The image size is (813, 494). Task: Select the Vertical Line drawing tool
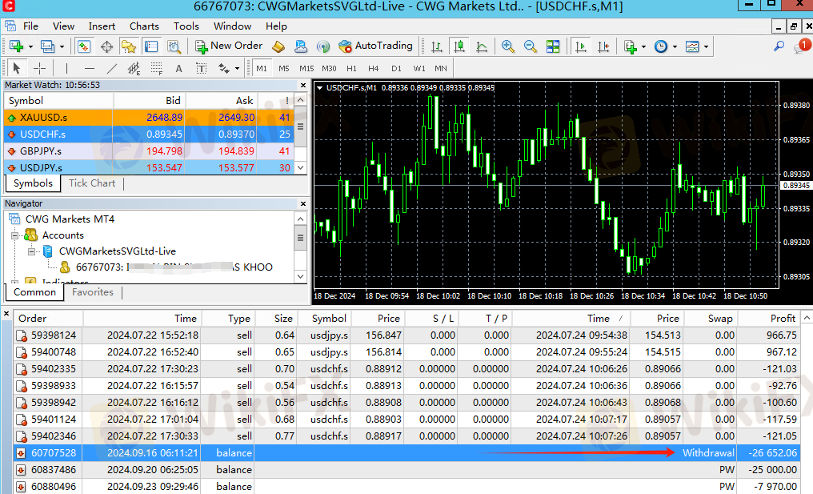[67, 68]
